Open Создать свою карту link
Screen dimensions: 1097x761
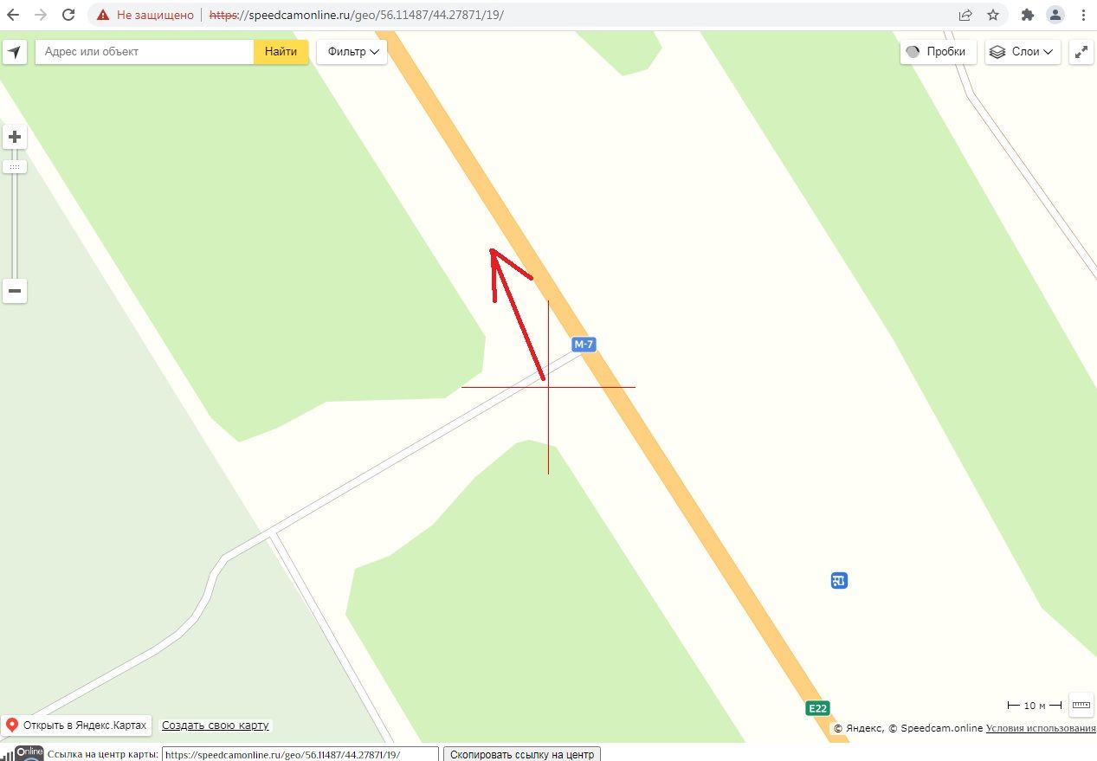coord(216,726)
